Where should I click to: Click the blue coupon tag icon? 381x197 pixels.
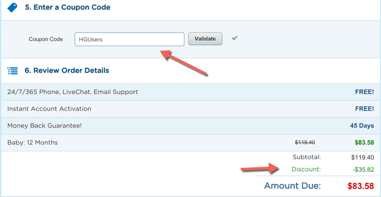pyautogui.click(x=13, y=8)
